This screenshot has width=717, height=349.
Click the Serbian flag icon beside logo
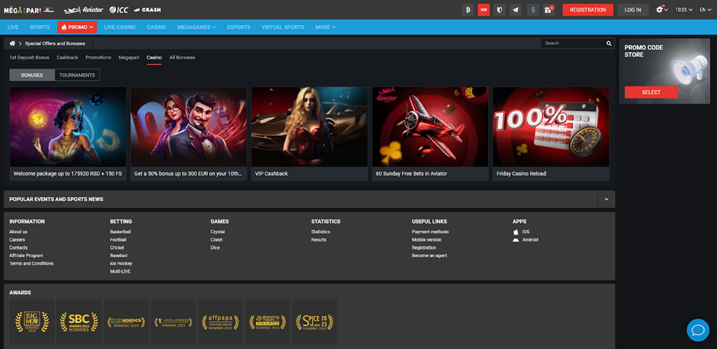pos(49,10)
